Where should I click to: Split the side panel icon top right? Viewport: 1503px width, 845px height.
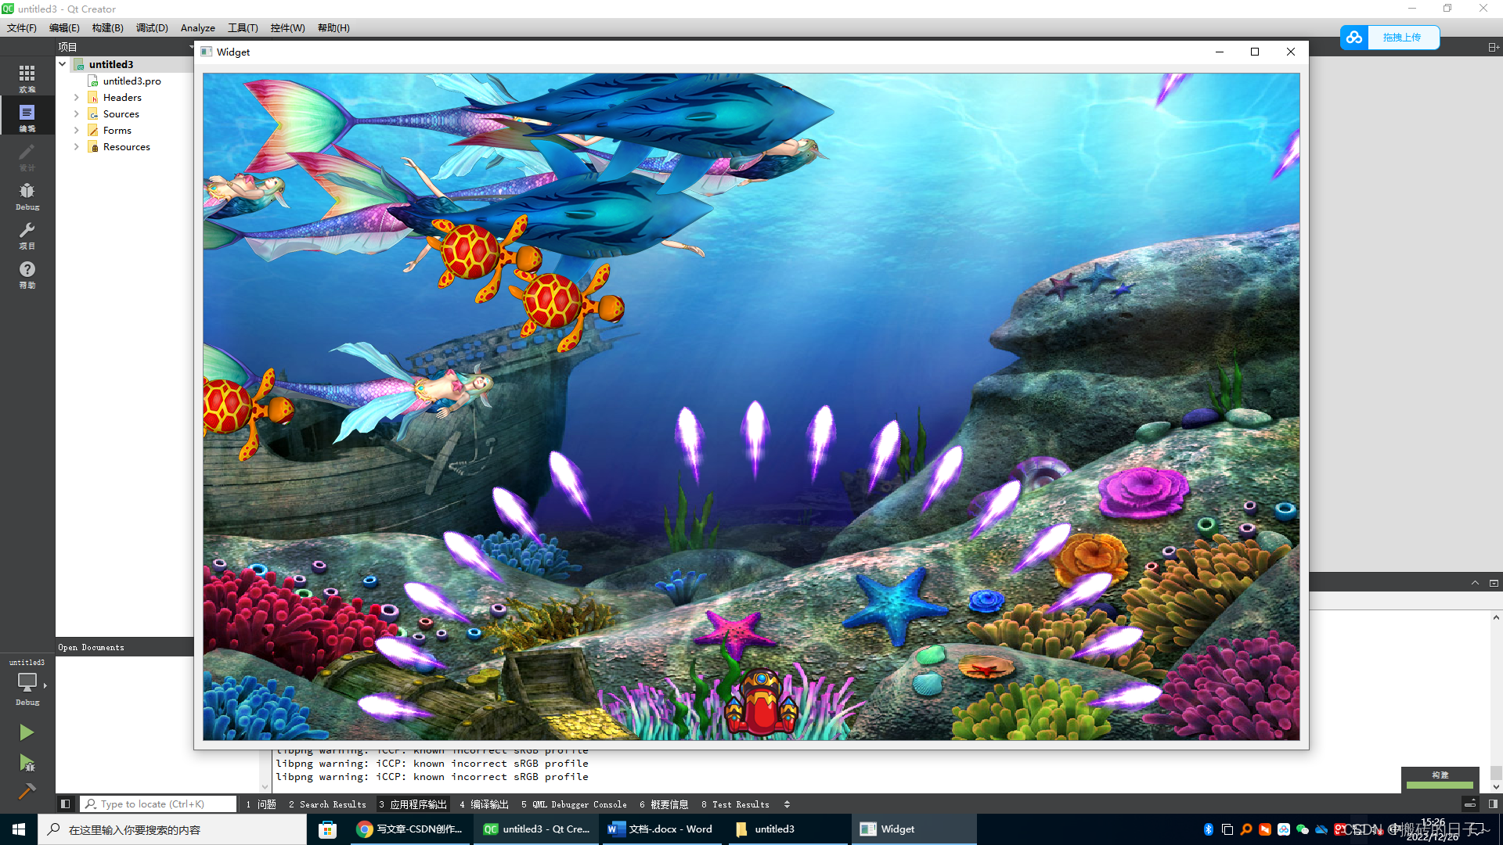pyautogui.click(x=1493, y=47)
